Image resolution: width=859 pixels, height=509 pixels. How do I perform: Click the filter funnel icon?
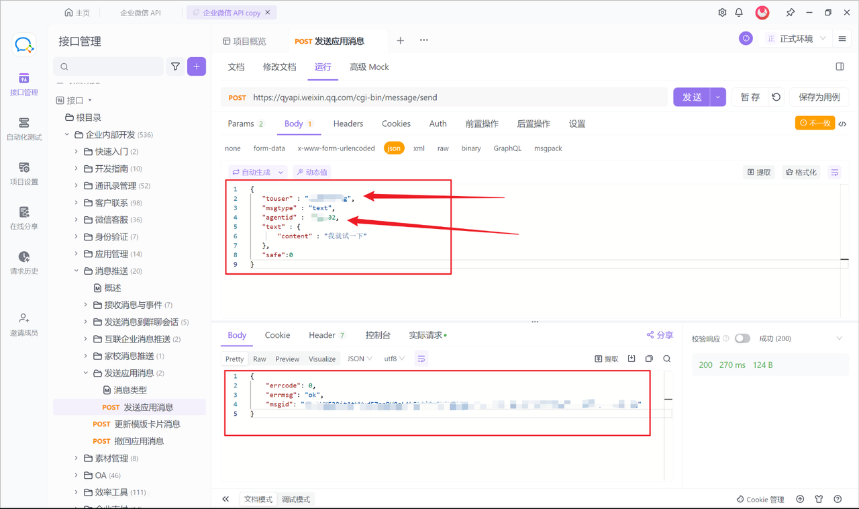tap(175, 66)
